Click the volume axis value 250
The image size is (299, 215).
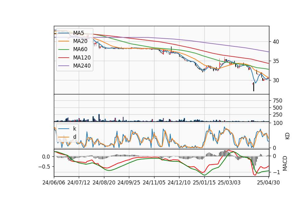(278, 115)
